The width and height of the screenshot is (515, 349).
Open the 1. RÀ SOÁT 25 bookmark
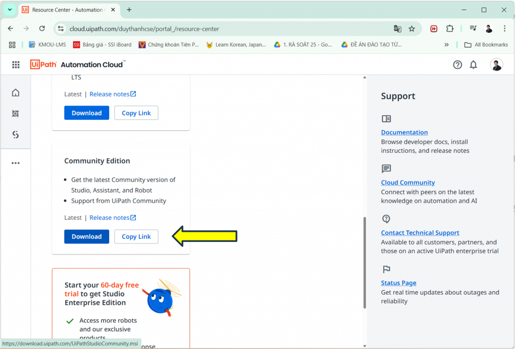[303, 45]
